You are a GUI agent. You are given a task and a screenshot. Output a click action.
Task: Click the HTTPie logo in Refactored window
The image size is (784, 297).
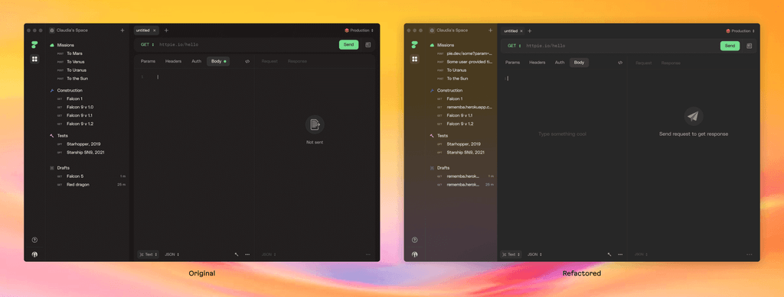click(x=414, y=44)
